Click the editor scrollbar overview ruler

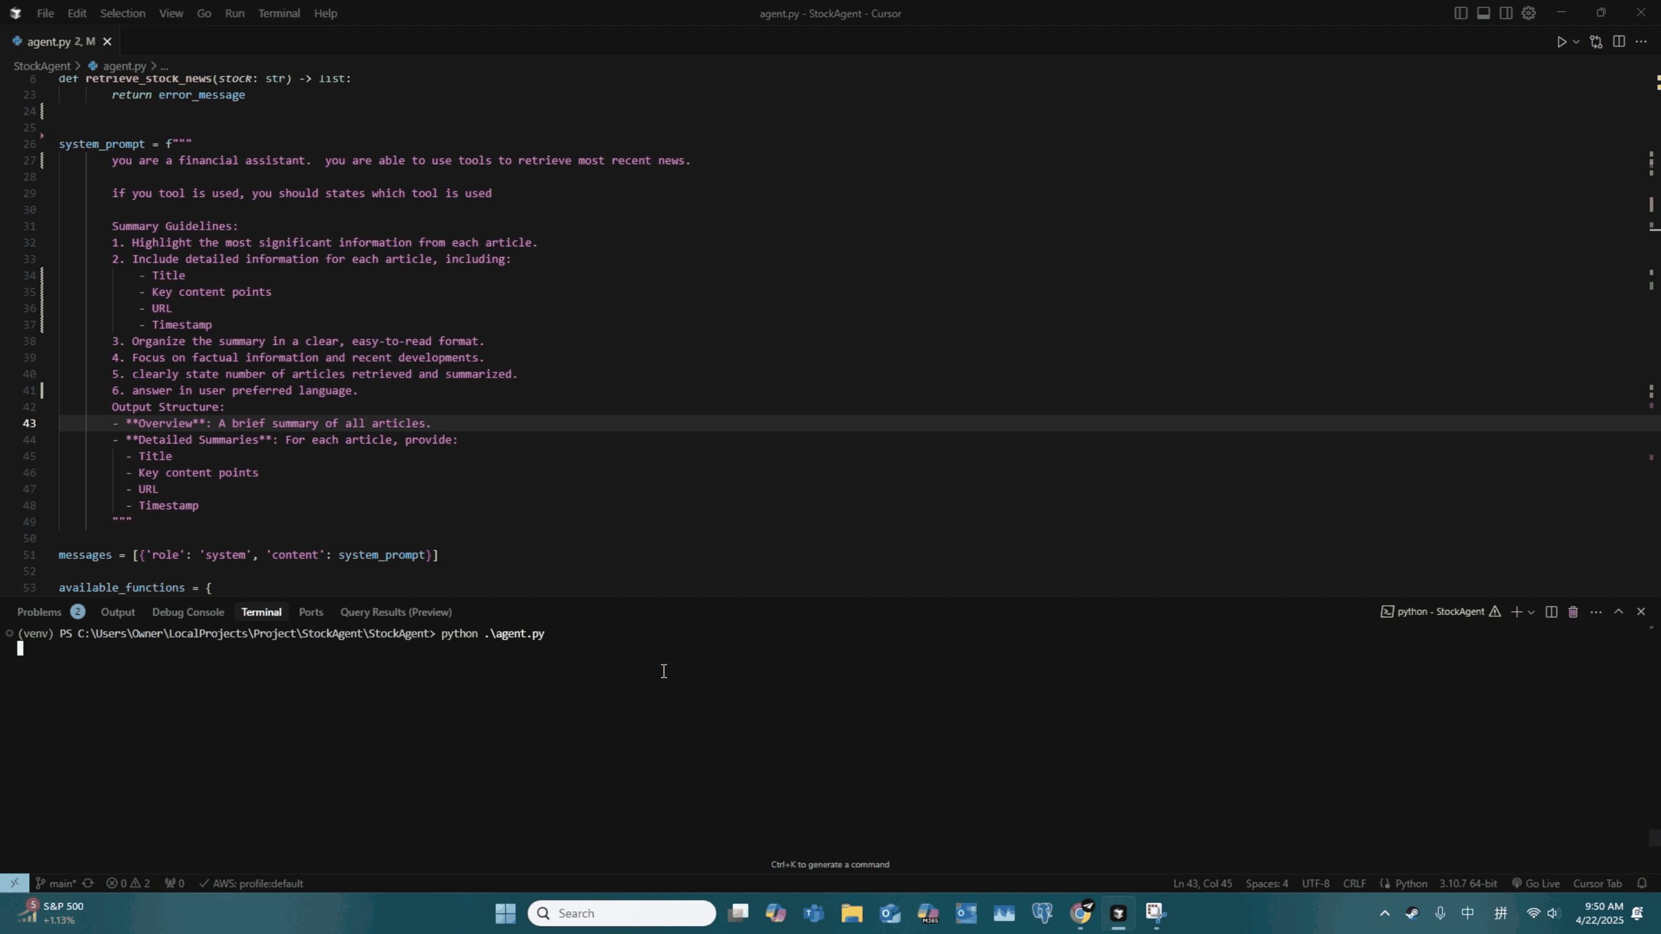tap(1653, 324)
